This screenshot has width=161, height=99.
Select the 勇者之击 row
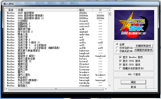(x=56, y=34)
